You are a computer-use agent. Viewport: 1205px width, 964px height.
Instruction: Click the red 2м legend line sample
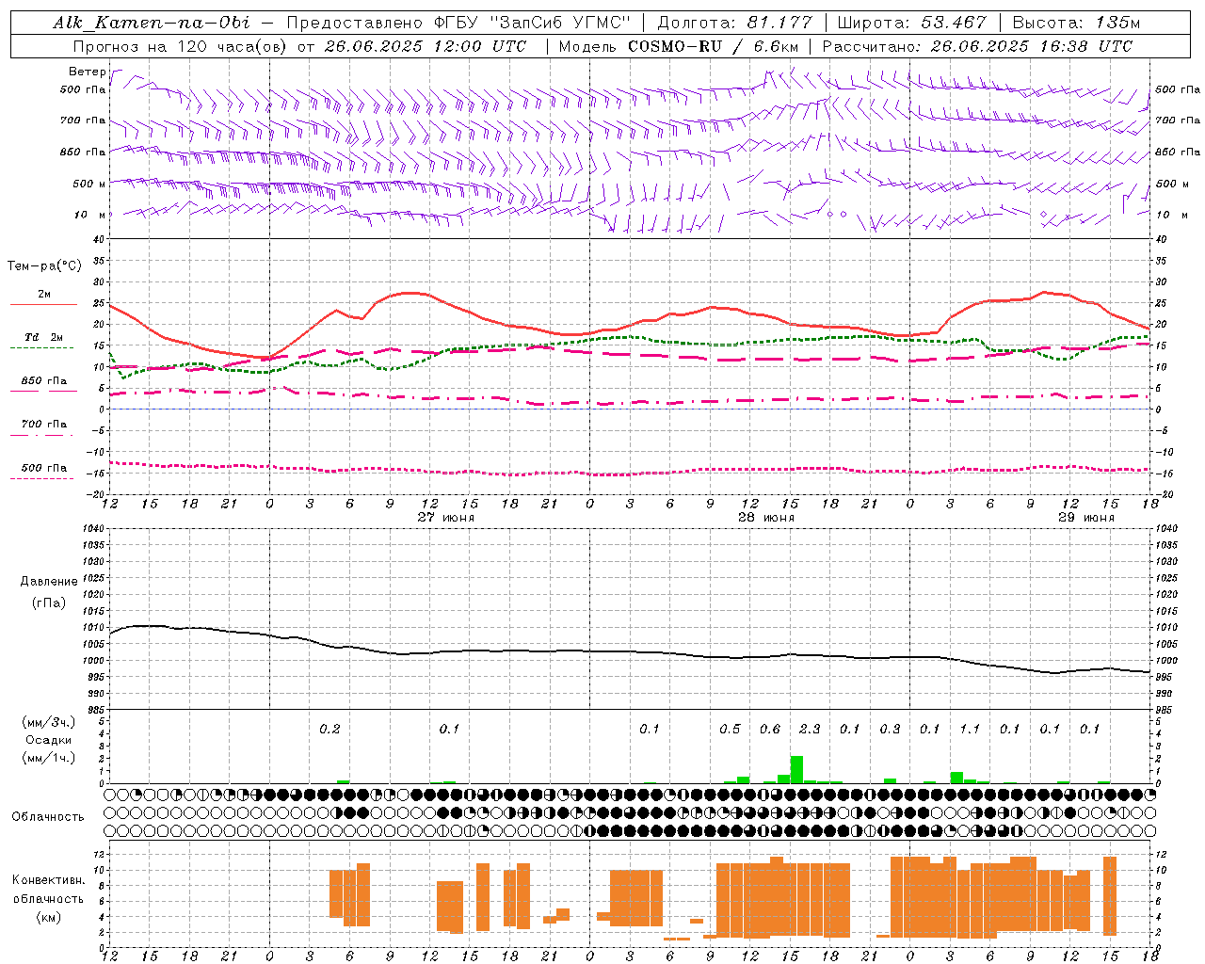point(43,304)
